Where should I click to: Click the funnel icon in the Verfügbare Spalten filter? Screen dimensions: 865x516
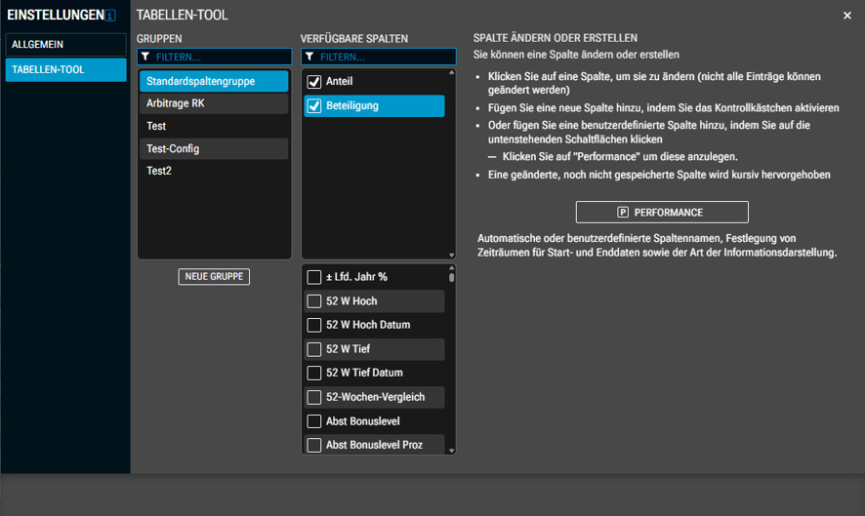309,57
